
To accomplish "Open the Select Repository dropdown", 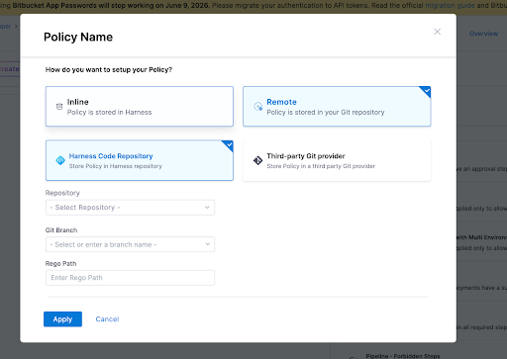I will [x=130, y=208].
